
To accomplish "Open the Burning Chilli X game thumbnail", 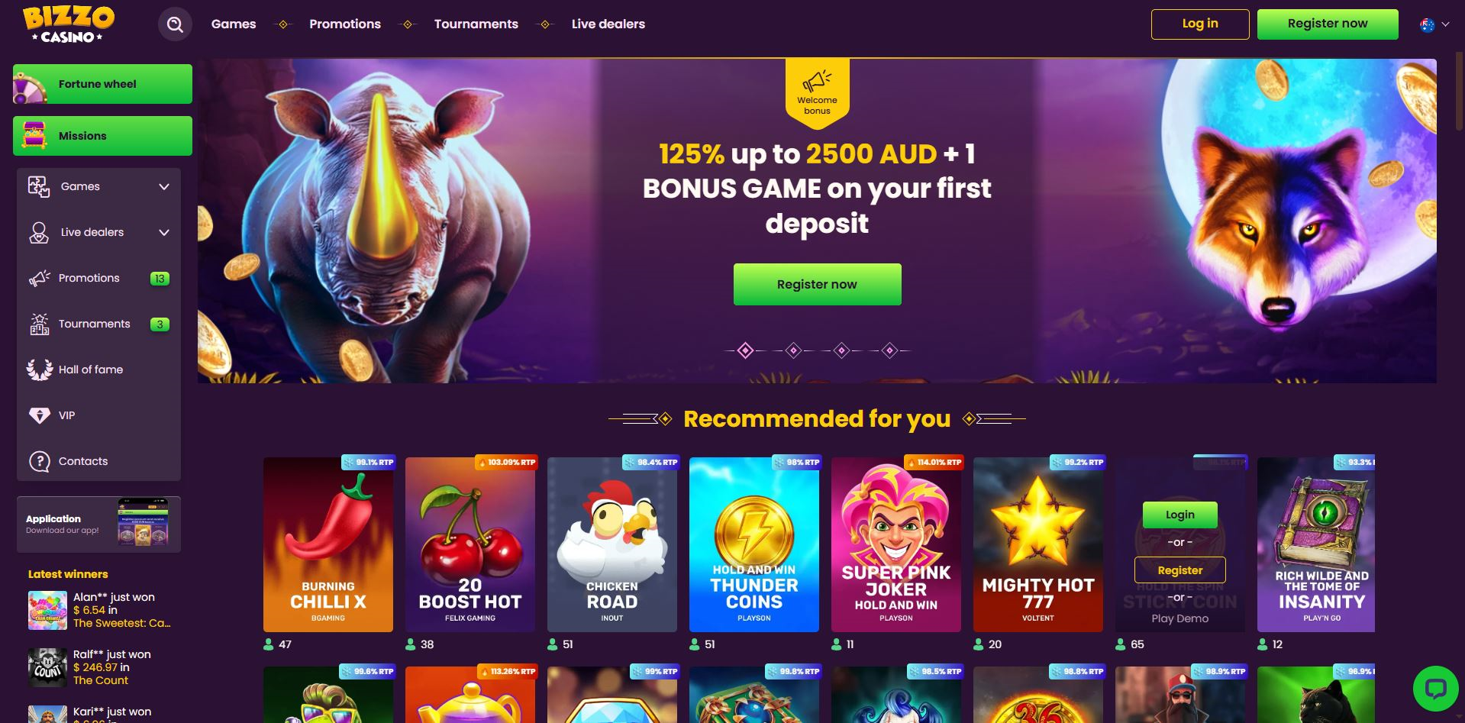I will pos(328,544).
